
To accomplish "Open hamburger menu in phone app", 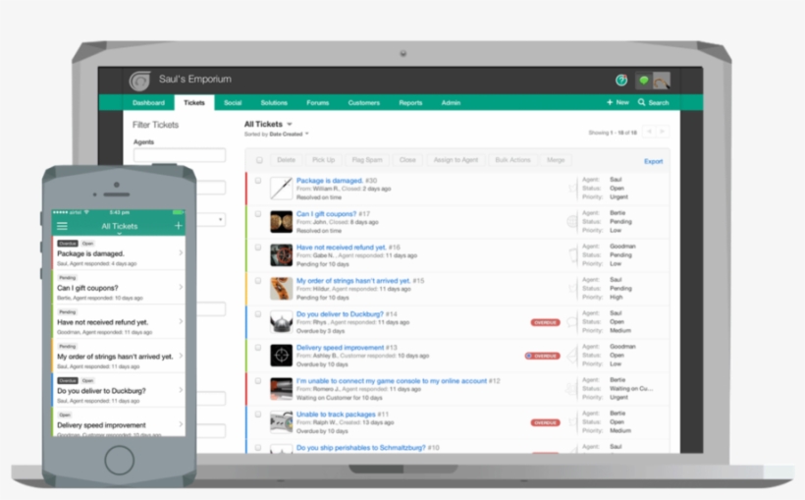I will [x=62, y=226].
